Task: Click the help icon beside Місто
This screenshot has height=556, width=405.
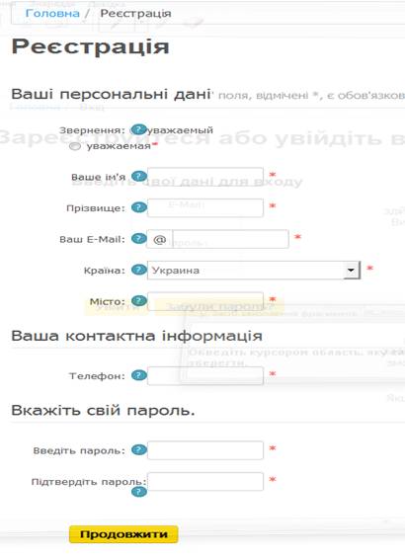Action: point(138,300)
